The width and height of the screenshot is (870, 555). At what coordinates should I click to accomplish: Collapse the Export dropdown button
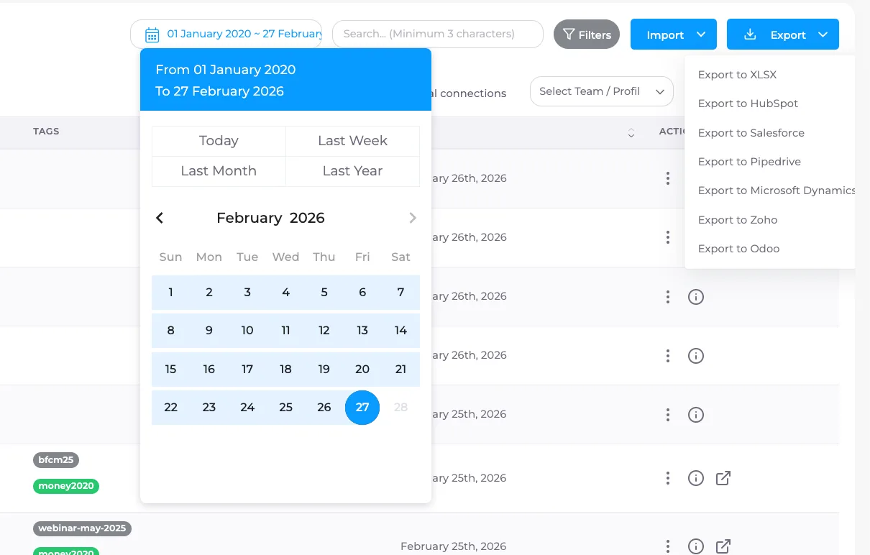point(783,35)
